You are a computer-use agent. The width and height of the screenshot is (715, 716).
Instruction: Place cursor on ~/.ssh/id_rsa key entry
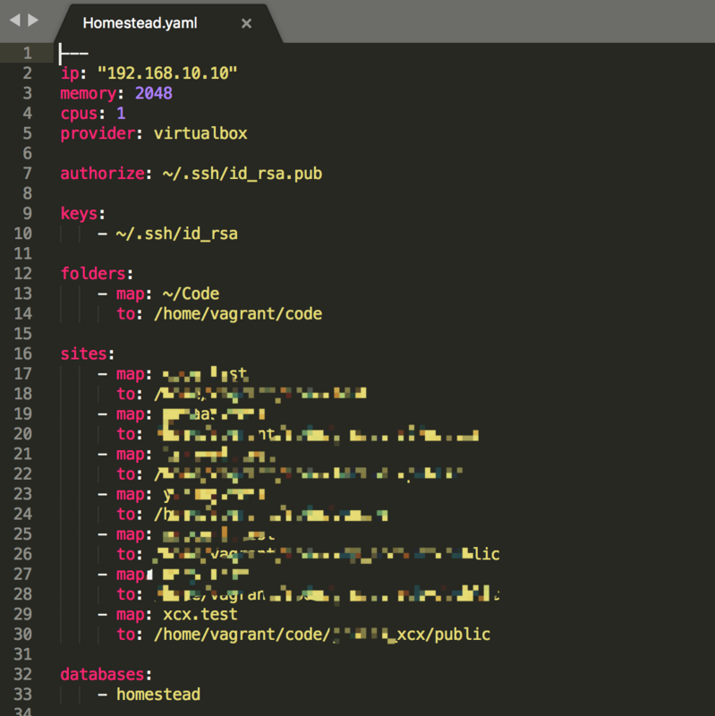[176, 234]
